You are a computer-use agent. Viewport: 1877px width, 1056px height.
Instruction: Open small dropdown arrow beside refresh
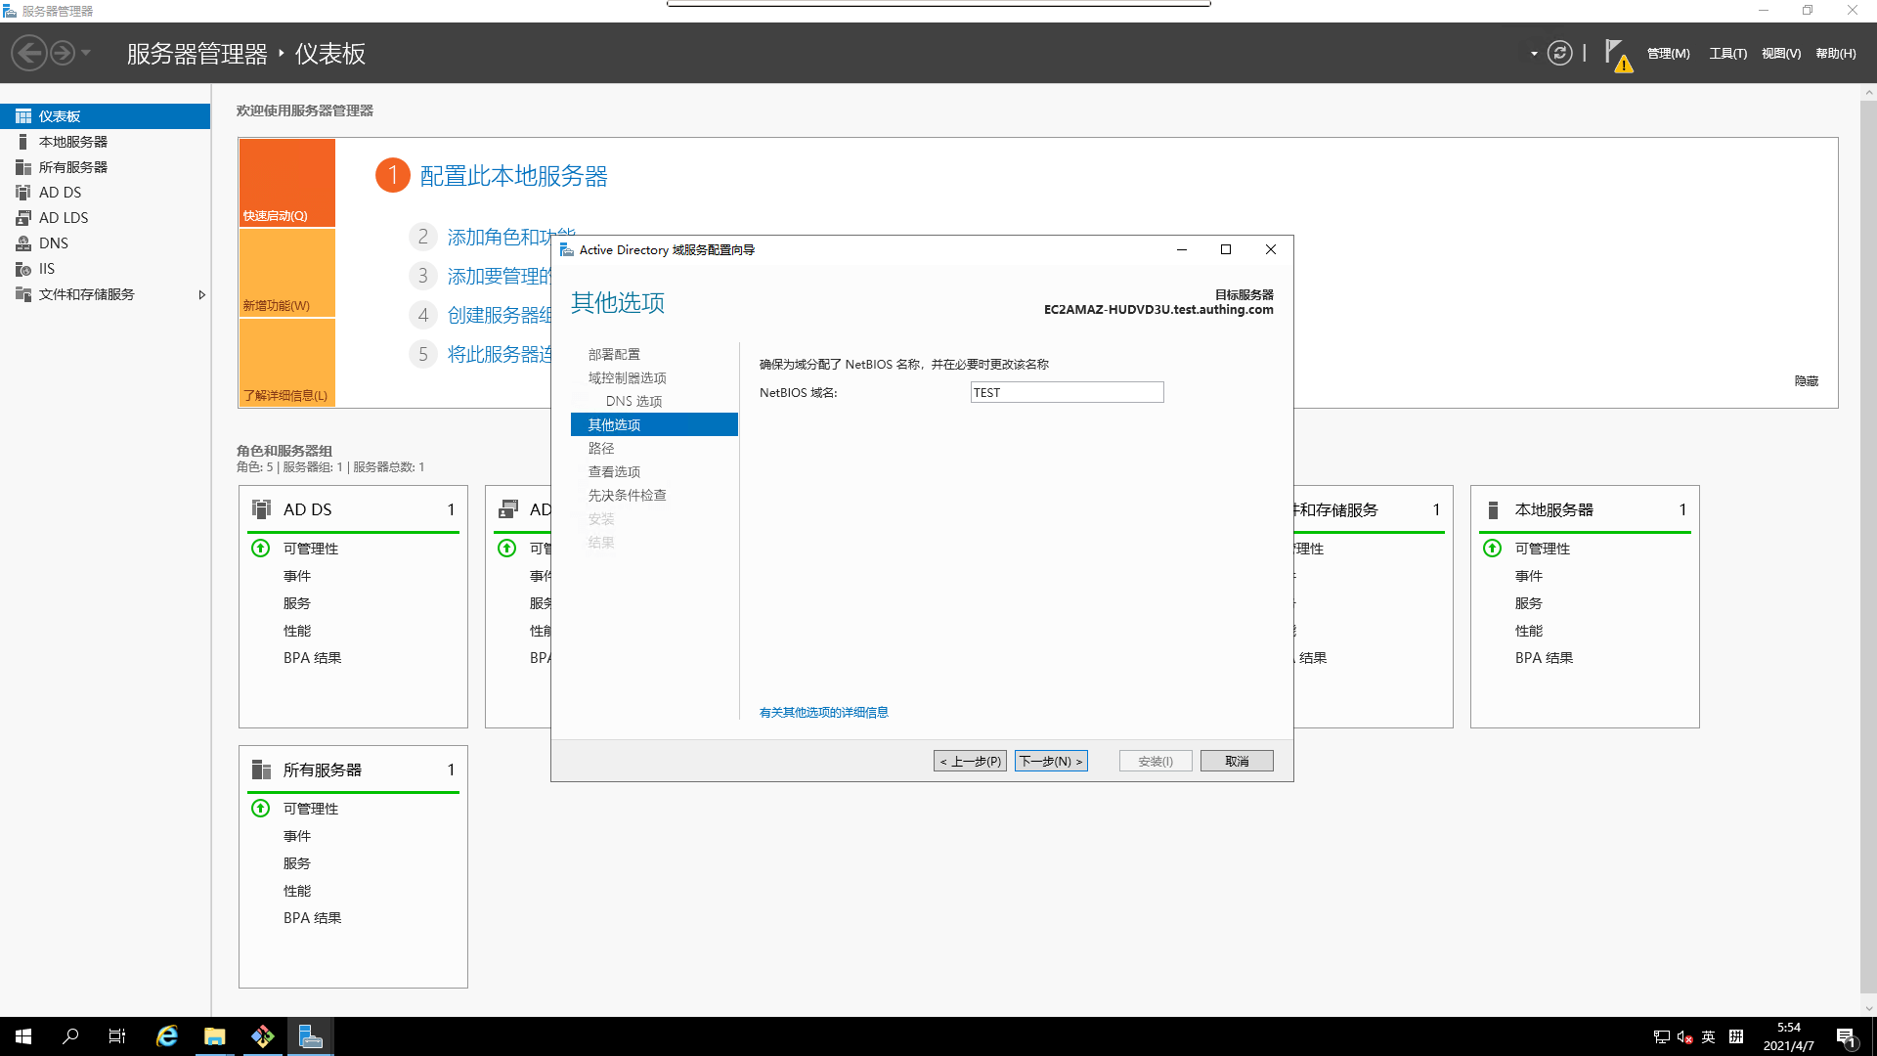coord(1534,54)
